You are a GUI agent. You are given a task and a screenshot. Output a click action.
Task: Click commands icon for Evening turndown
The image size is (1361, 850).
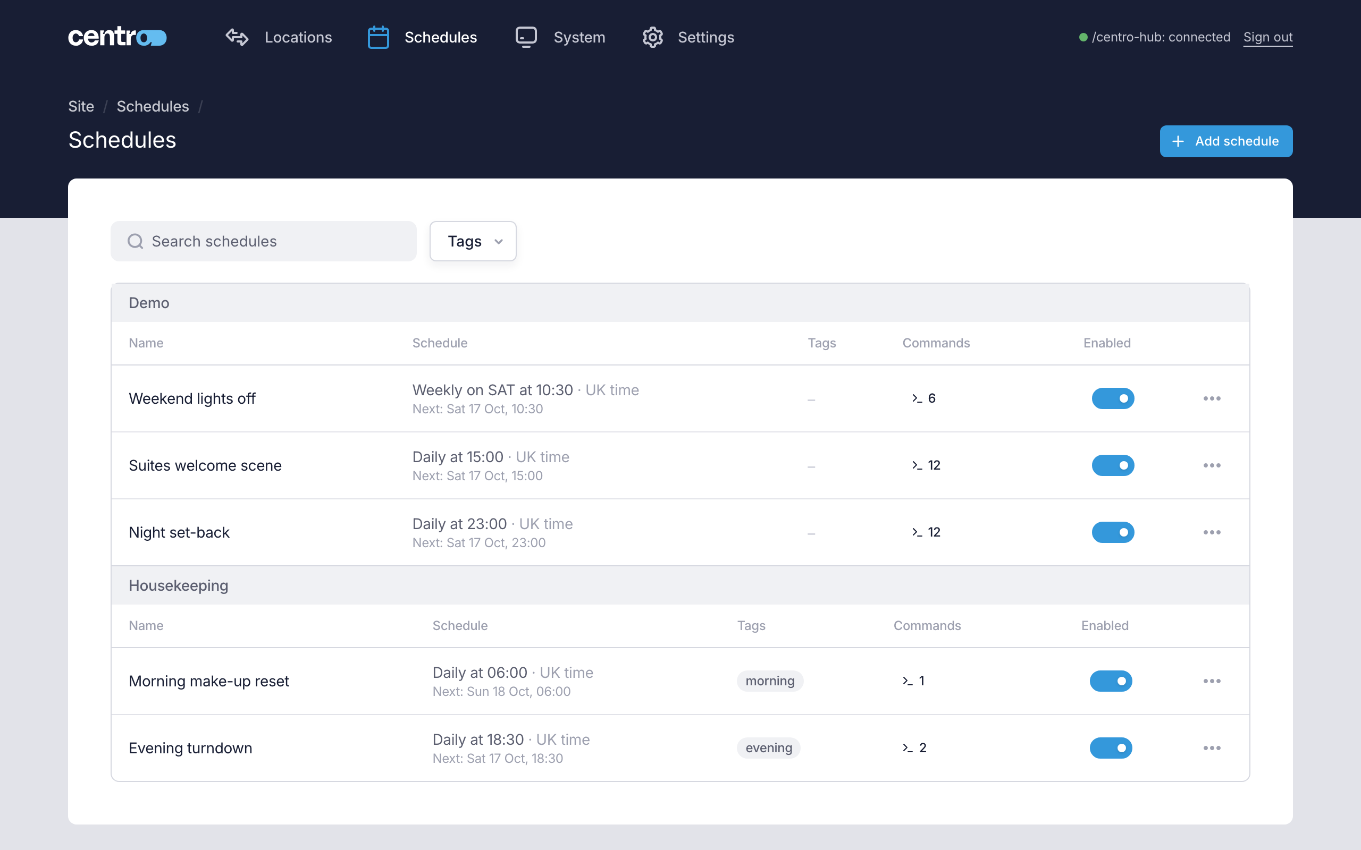(907, 748)
